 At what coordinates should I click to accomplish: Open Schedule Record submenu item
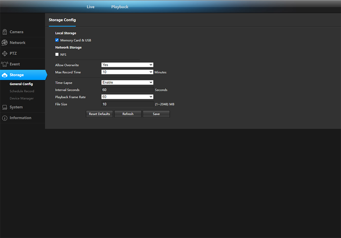[x=22, y=91]
